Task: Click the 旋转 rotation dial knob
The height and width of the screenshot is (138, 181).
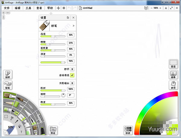Action: click(63, 95)
